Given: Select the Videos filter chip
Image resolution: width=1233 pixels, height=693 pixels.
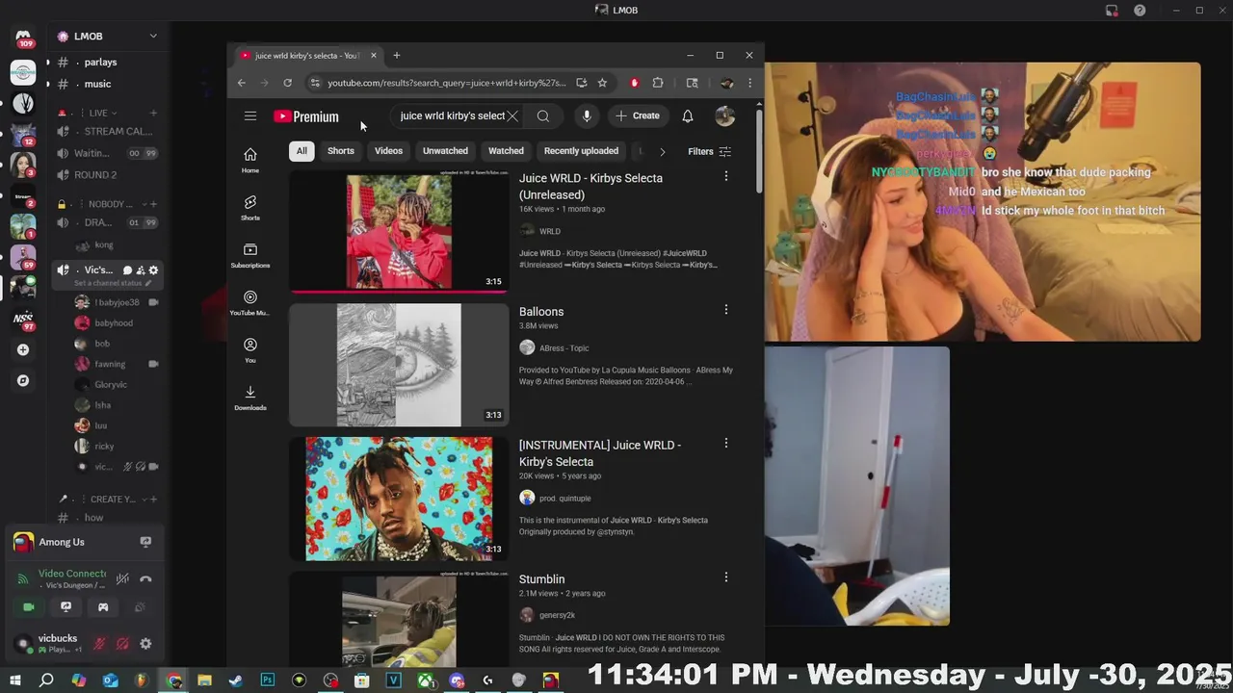Looking at the screenshot, I should pos(388,151).
